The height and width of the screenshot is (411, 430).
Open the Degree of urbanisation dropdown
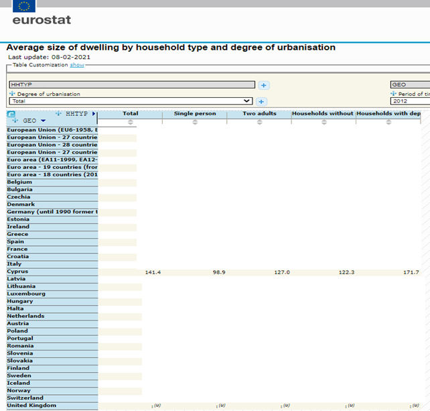[131, 101]
